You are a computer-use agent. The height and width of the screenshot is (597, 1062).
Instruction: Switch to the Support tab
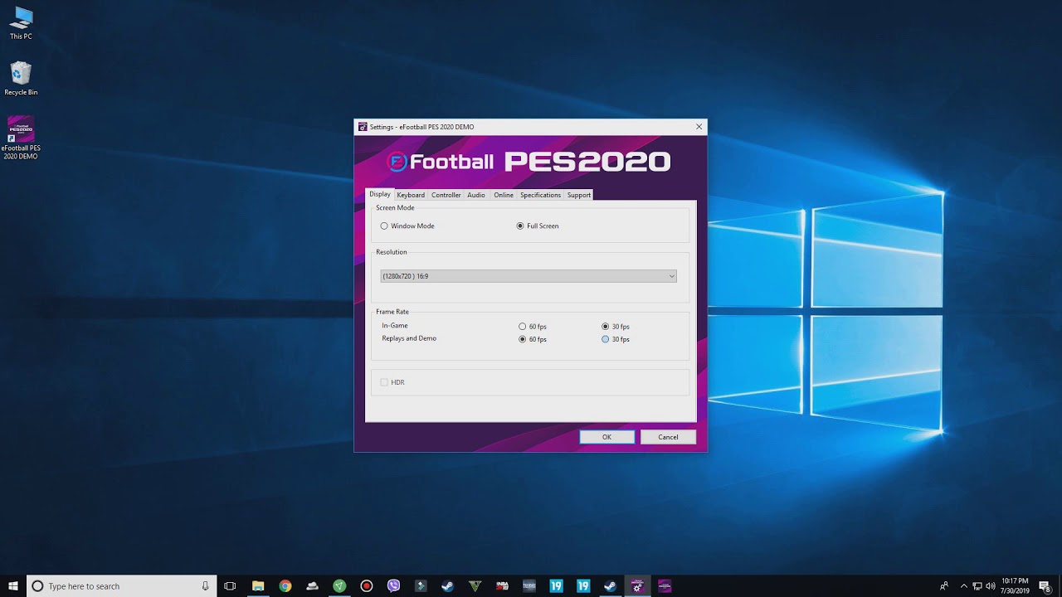(579, 195)
